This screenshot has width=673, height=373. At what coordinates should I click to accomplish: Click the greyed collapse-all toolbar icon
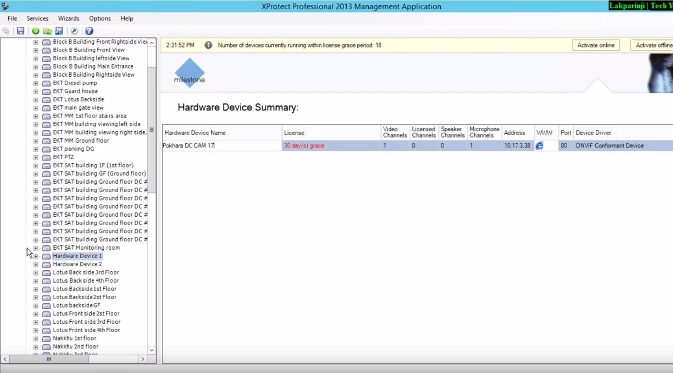[6, 31]
